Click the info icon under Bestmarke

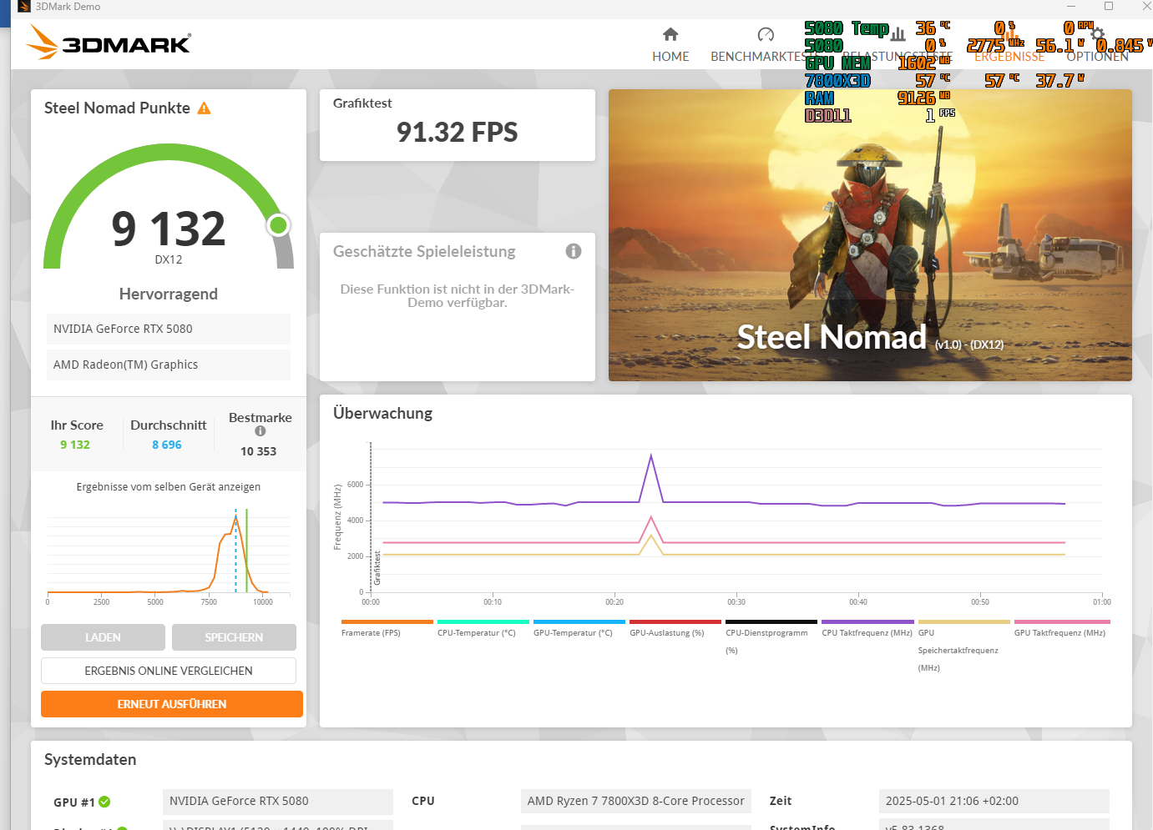coord(260,431)
